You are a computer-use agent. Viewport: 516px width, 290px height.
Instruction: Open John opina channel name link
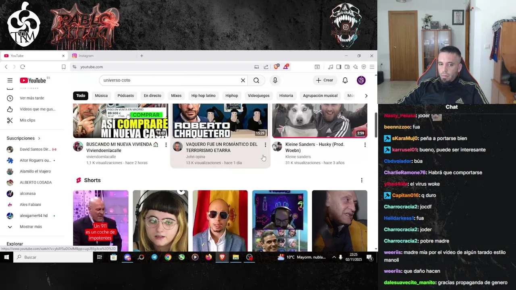click(195, 157)
